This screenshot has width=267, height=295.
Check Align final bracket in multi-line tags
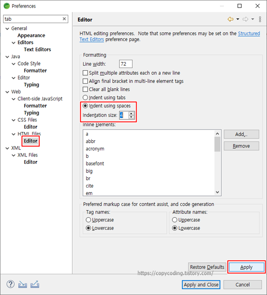tap(85, 81)
